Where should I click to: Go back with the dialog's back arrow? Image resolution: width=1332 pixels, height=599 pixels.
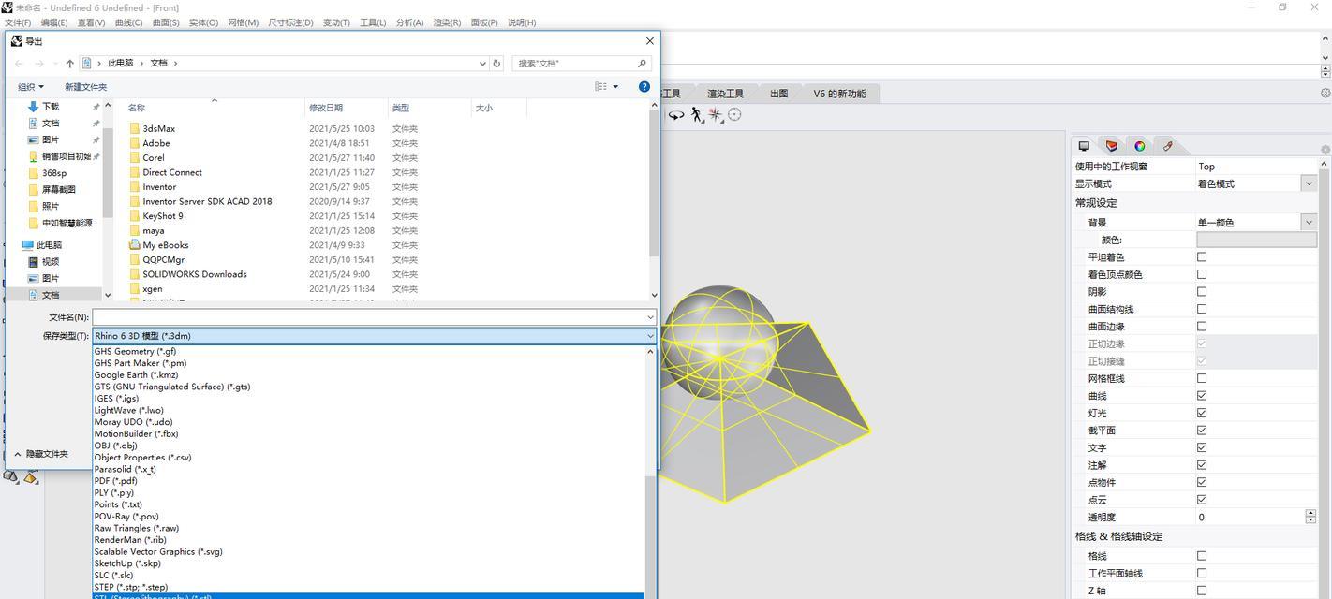[19, 64]
